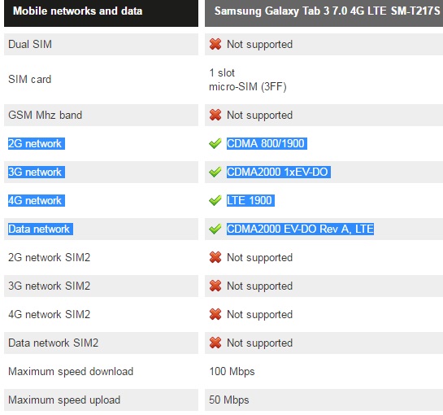Click the highlighted '2G network' label
443x415 pixels.
click(37, 144)
